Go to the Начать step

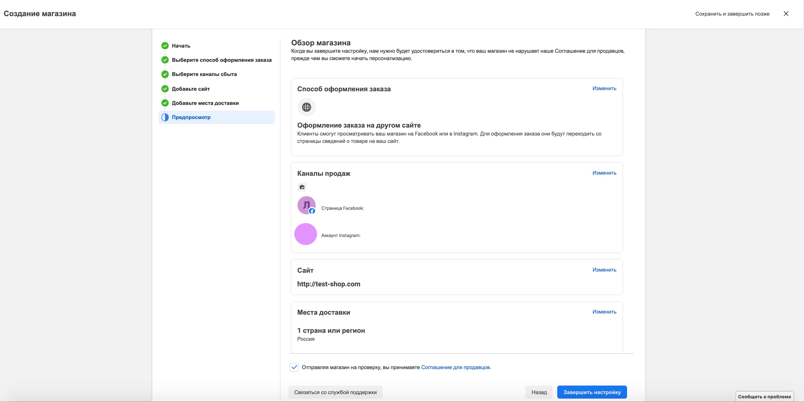pyautogui.click(x=181, y=46)
